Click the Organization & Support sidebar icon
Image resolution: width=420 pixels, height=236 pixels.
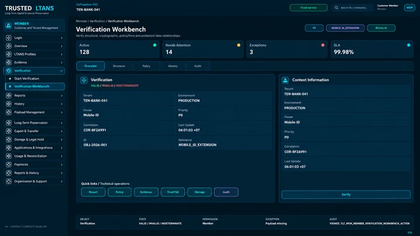point(9,181)
